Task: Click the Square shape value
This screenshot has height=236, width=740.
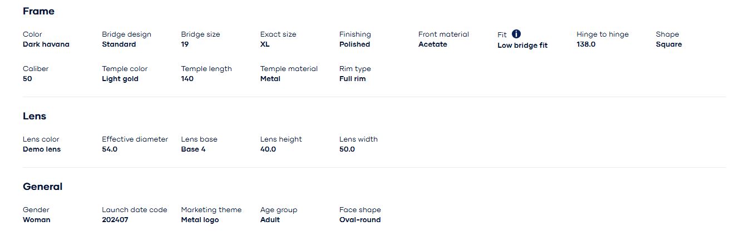Action: (668, 44)
